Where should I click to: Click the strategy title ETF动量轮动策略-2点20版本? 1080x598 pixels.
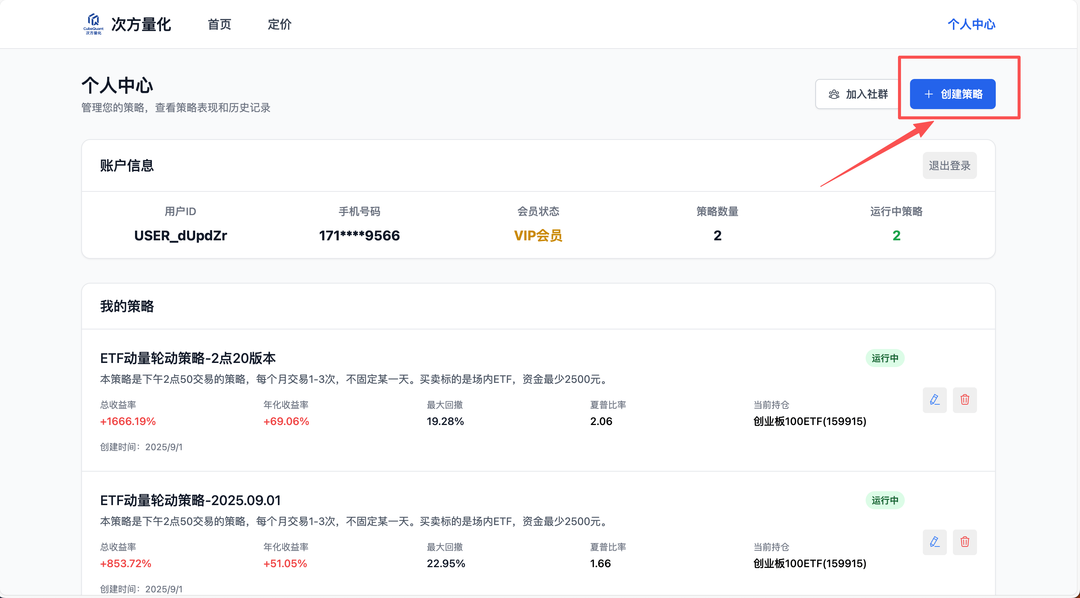click(187, 358)
